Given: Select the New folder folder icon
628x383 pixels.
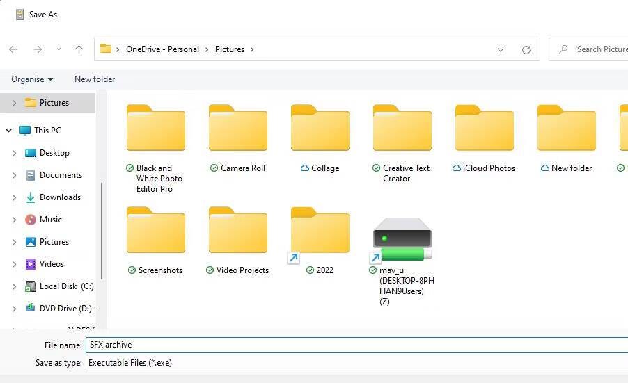Looking at the screenshot, I should click(x=566, y=128).
